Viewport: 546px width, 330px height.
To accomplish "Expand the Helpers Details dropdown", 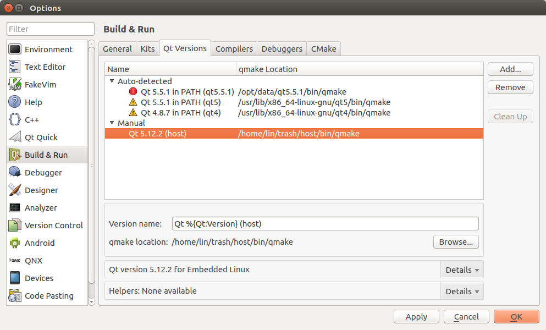I will coord(462,291).
